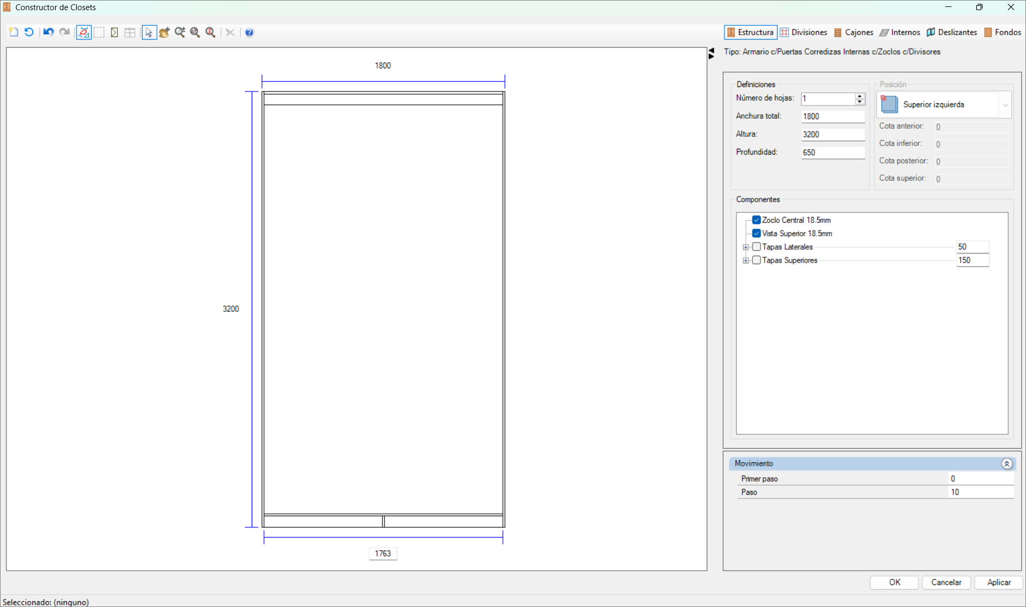The width and height of the screenshot is (1026, 607).
Task: Click the panel collapse arrows beside Tipo
Action: pyautogui.click(x=711, y=53)
